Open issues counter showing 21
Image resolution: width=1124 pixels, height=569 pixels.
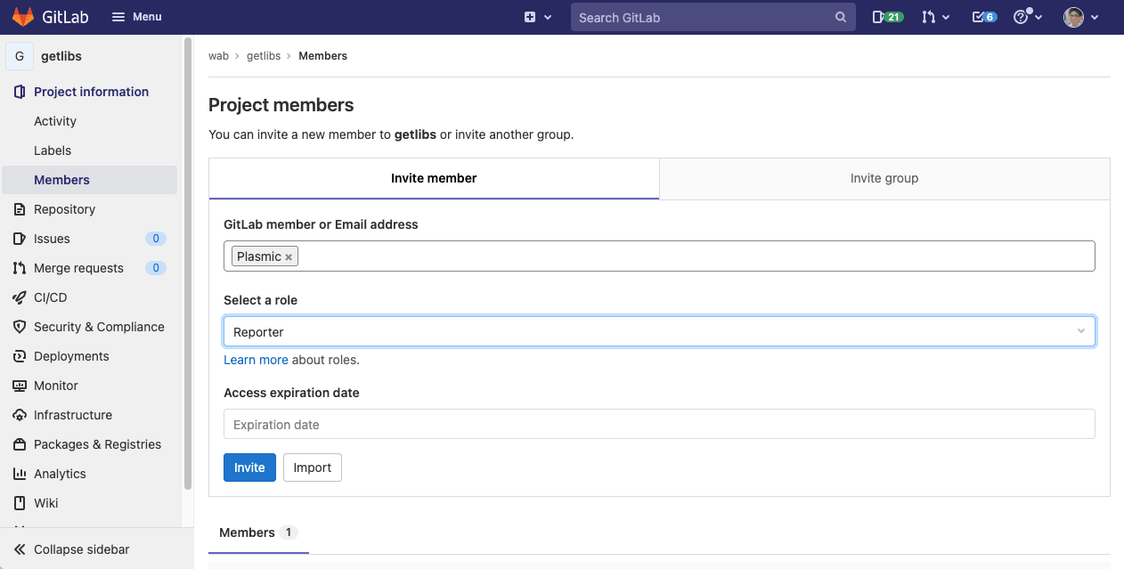coord(887,17)
